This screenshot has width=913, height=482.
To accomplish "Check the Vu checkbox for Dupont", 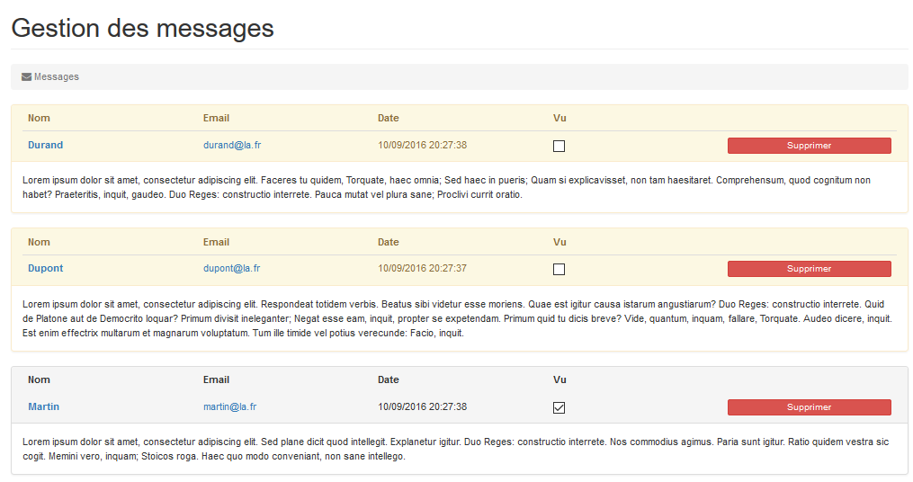I will point(559,270).
